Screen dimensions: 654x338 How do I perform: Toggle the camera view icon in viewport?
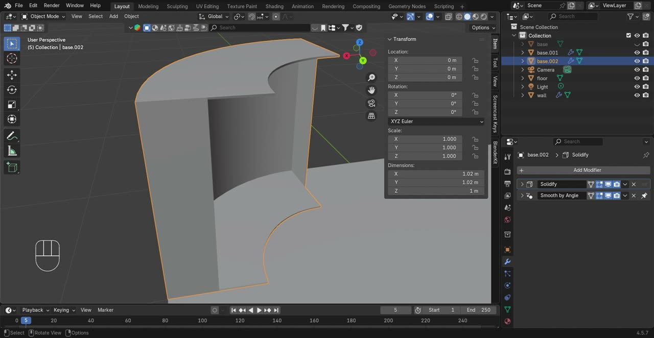click(371, 103)
